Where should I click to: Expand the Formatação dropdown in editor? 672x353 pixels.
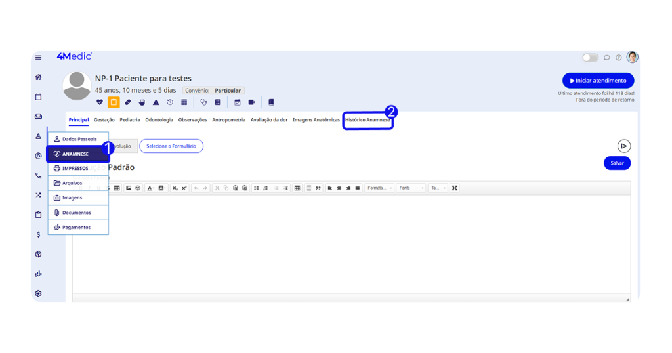380,188
